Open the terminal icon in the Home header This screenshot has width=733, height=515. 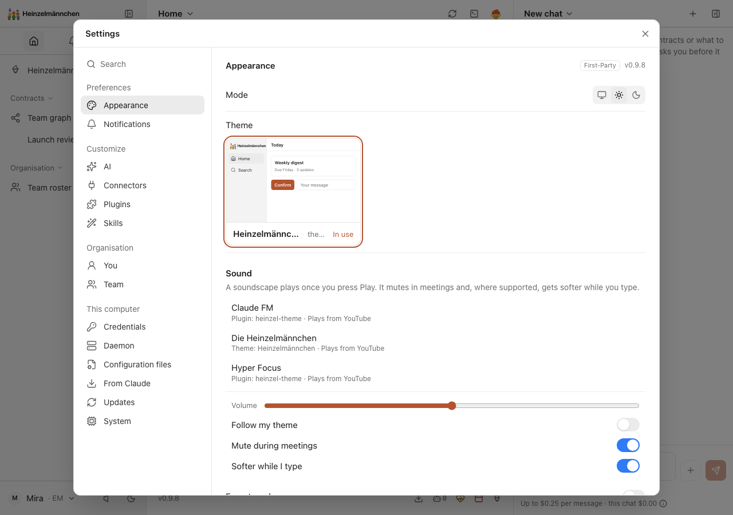474,14
